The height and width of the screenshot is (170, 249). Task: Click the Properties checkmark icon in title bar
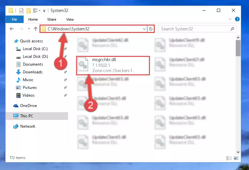[x=21, y=11]
